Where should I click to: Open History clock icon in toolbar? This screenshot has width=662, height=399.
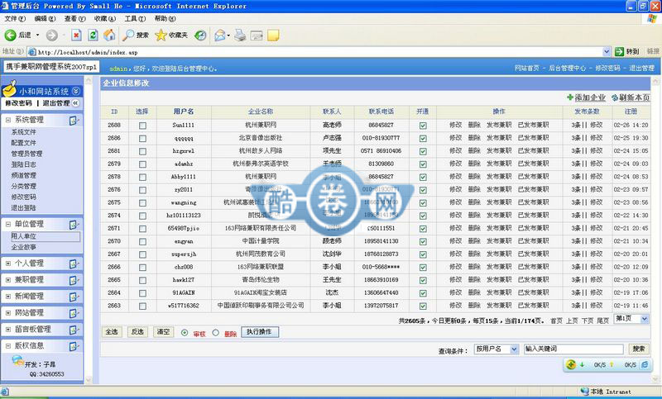200,36
